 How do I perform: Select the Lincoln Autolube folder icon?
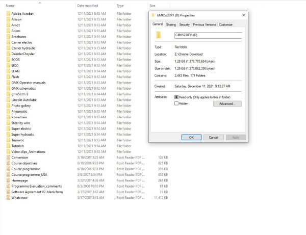tap(8, 100)
